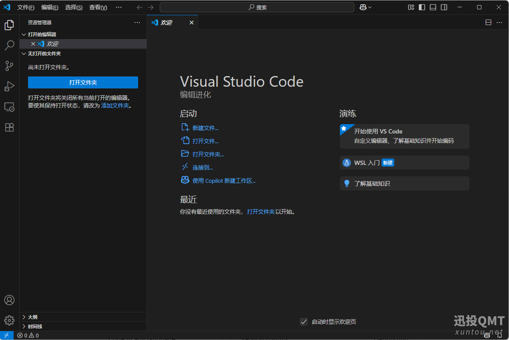Open the Customize Layout icon
Viewport: 509px width, 340px height.
pyautogui.click(x=411, y=7)
